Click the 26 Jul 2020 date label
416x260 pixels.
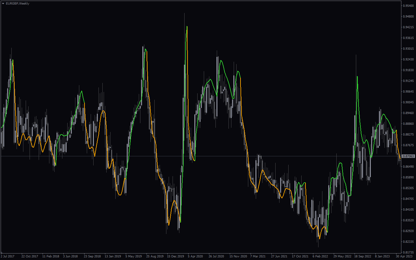coord(217,256)
